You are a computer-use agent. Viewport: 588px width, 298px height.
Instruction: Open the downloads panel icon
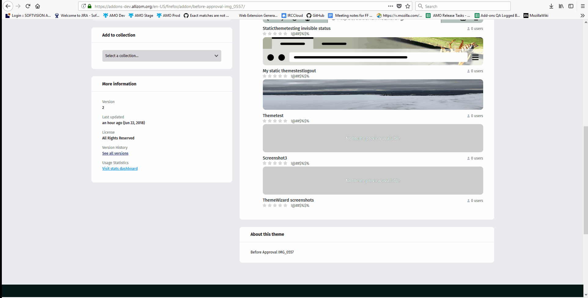point(551,6)
